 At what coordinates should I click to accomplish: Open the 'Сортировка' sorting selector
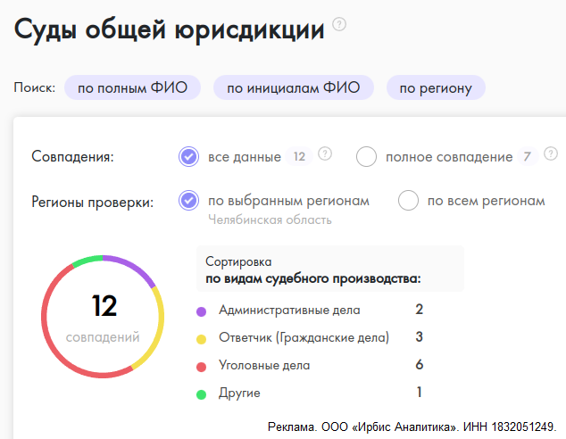pos(329,269)
